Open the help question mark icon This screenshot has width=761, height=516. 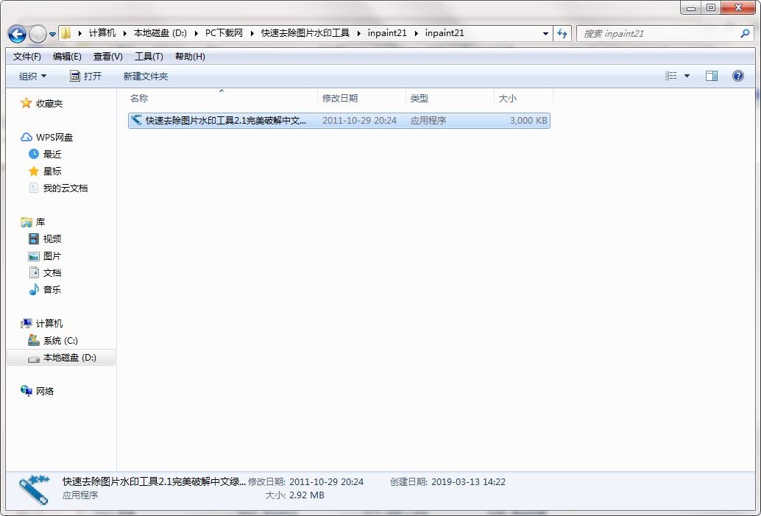[737, 76]
